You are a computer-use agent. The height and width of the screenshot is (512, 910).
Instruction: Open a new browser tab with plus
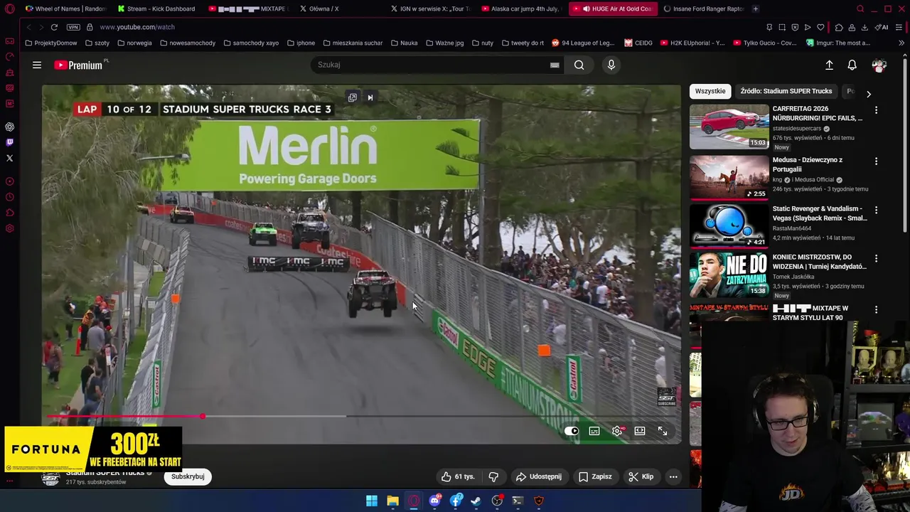coord(755,9)
